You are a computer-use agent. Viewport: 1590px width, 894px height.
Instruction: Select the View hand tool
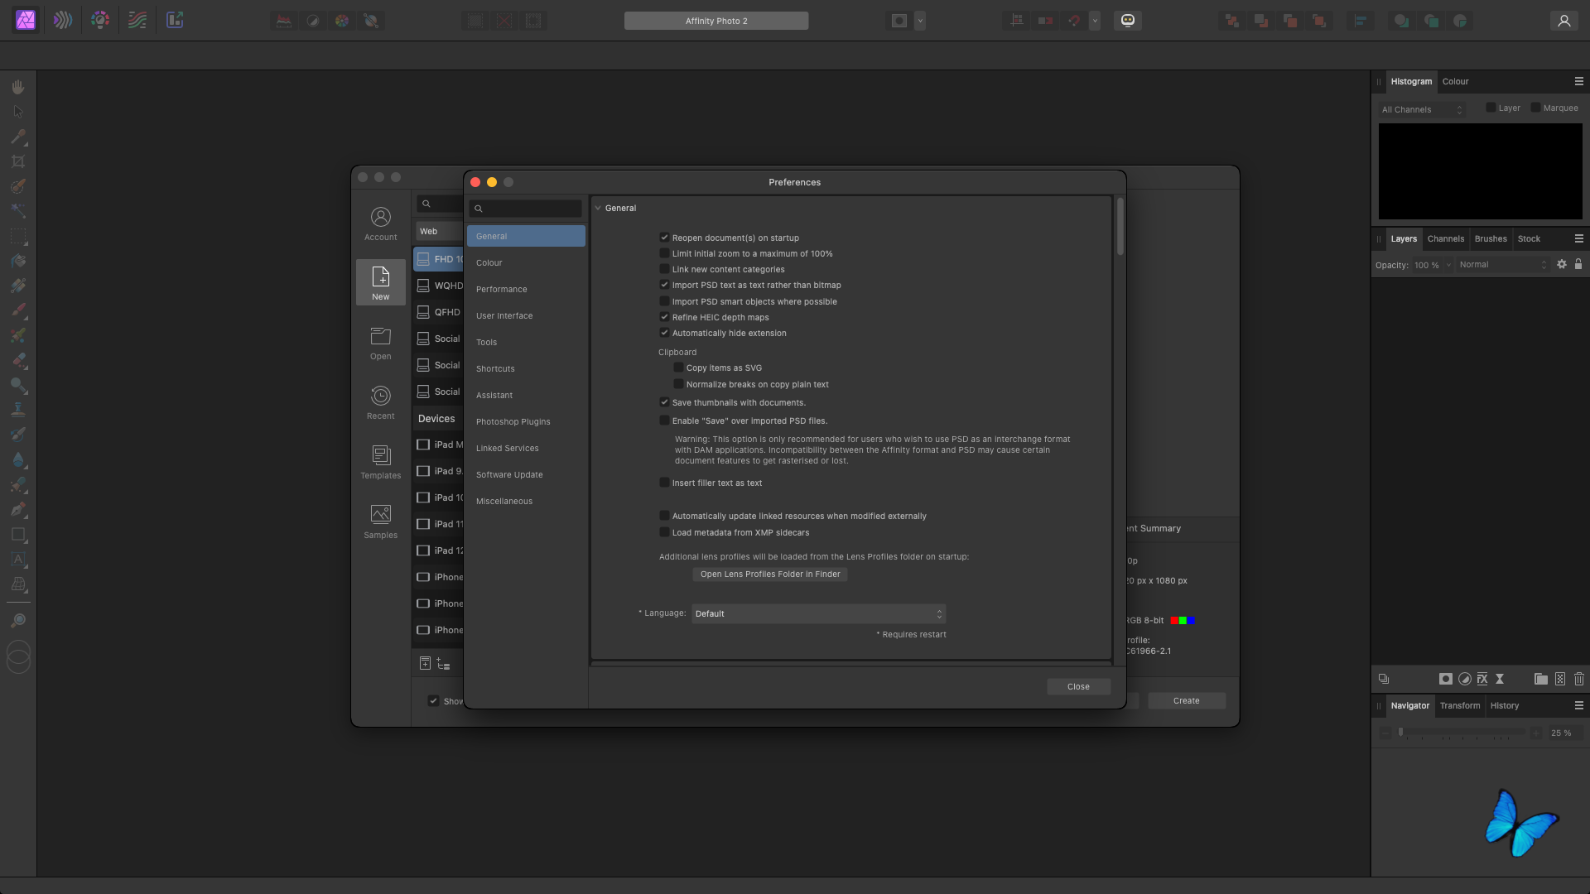(x=18, y=86)
